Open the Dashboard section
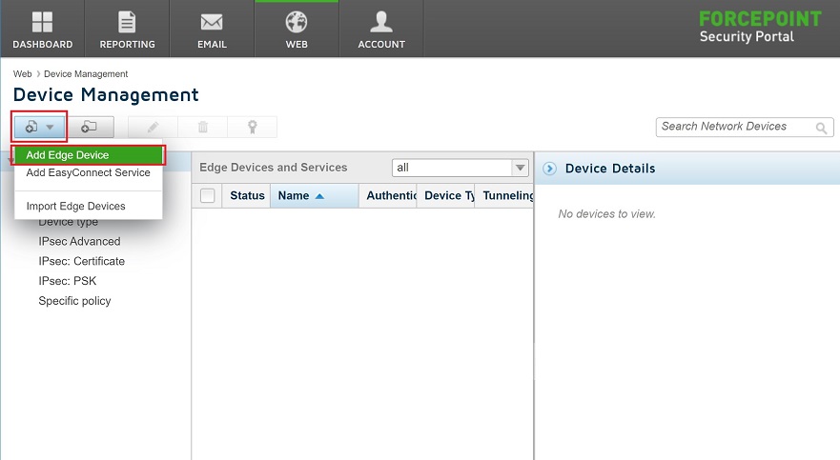 point(42,30)
